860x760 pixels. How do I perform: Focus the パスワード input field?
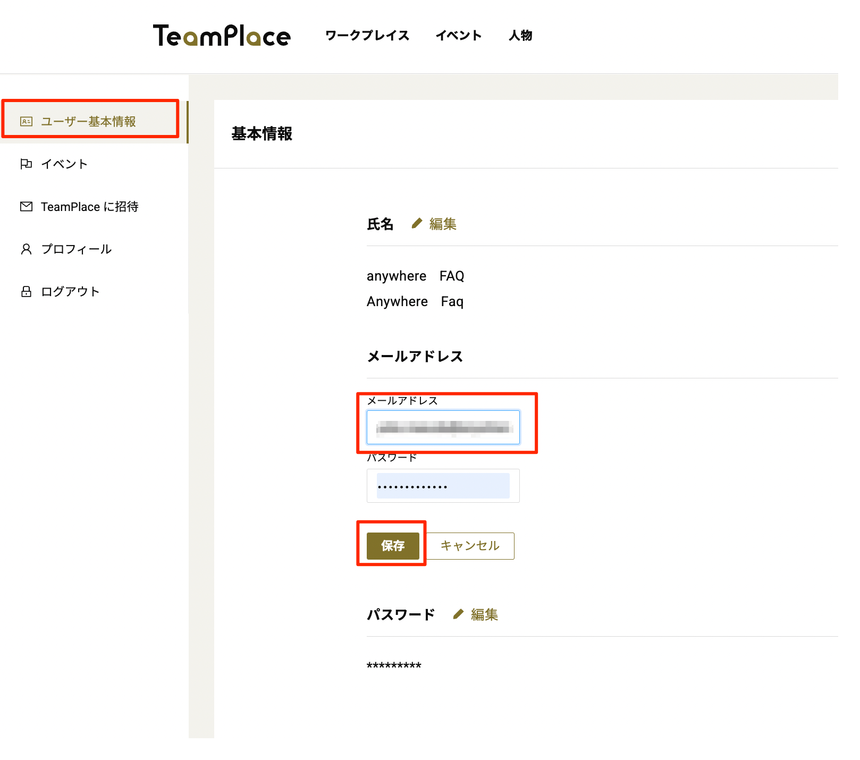click(x=443, y=486)
